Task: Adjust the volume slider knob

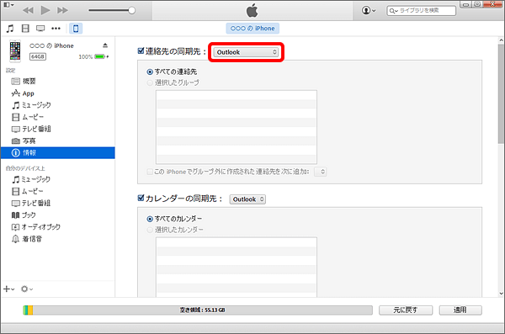Action: 132,10
